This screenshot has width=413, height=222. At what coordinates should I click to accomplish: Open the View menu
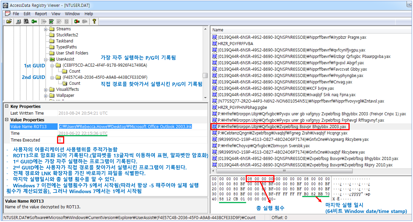coord(56,13)
